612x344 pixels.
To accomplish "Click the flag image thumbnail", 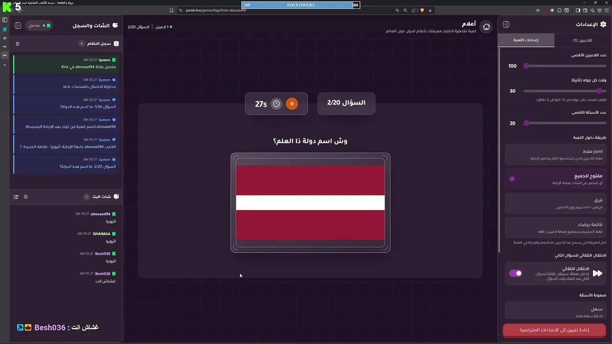I will [310, 203].
